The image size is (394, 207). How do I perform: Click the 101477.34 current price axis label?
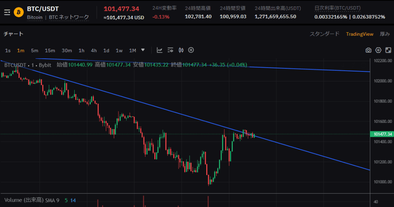coord(382,134)
